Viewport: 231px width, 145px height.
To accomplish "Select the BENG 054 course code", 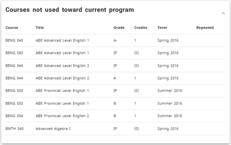I will pyautogui.click(x=14, y=116).
